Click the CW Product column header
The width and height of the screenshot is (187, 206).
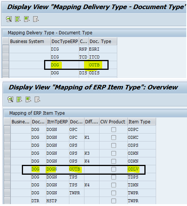113,121
